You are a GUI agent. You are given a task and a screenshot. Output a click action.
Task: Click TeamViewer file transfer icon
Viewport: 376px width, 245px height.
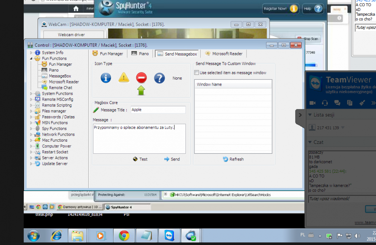(350, 103)
